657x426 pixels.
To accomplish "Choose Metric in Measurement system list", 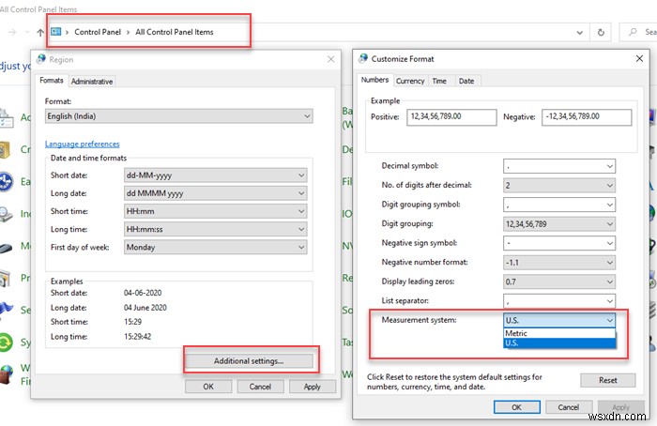I will click(x=559, y=333).
